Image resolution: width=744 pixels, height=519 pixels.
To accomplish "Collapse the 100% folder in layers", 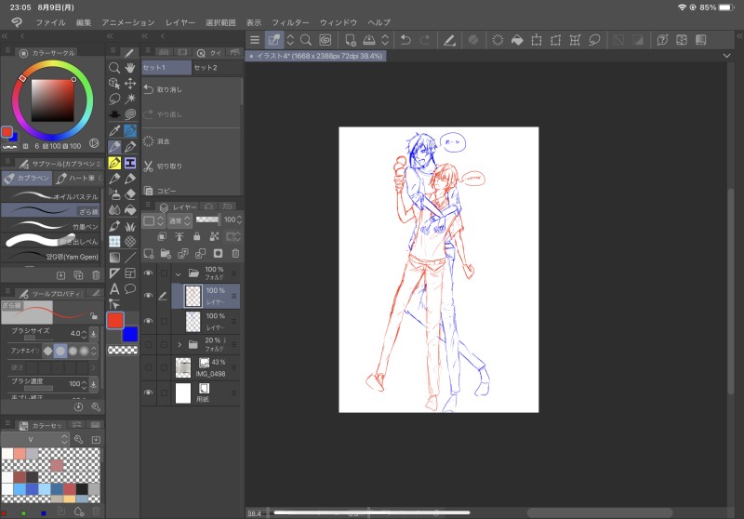I will tap(179, 273).
